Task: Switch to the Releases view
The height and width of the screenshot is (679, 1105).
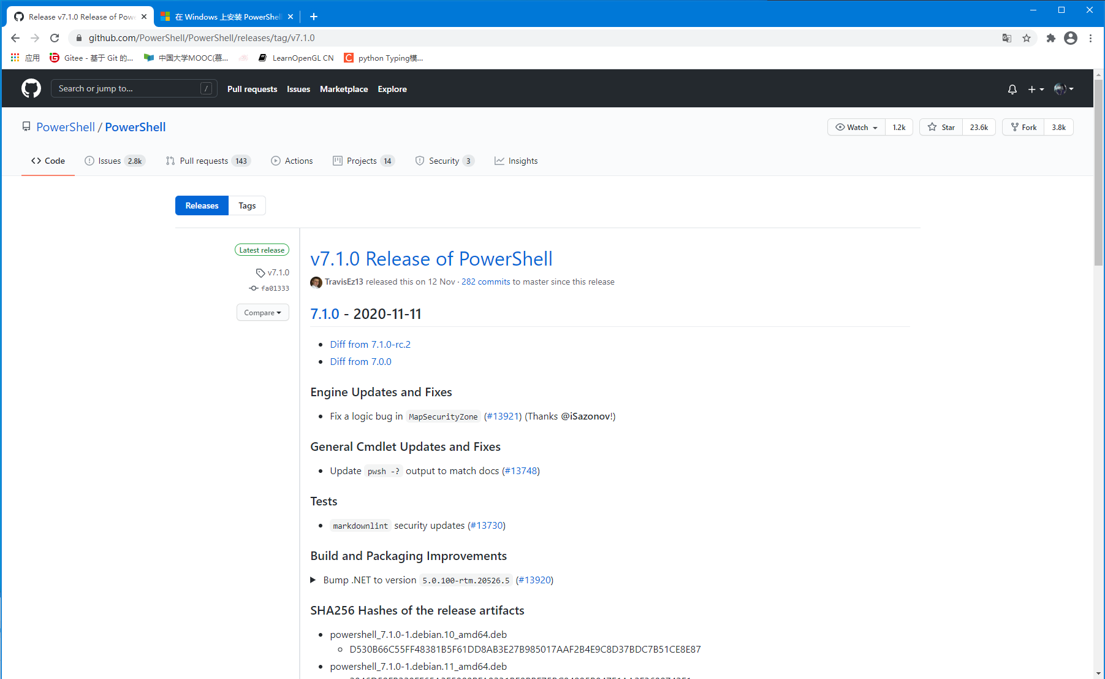Action: point(202,205)
